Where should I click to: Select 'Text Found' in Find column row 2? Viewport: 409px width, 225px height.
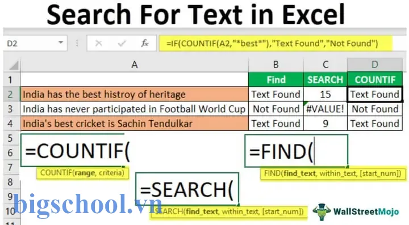[x=276, y=94]
